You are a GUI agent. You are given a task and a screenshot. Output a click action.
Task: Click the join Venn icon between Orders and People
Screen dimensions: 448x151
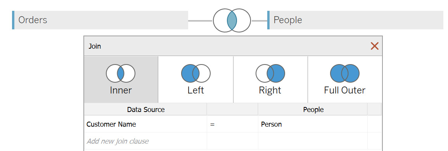click(x=232, y=20)
